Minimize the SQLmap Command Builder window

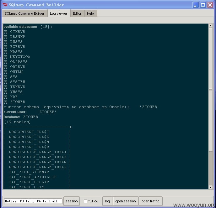click(195, 5)
